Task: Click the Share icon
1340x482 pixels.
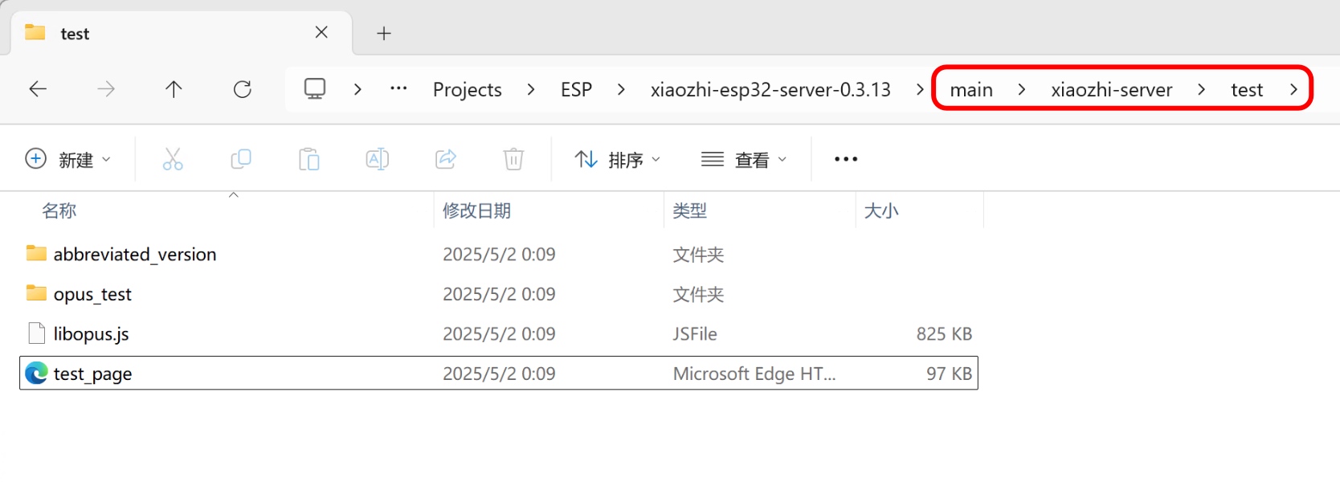Action: pos(446,159)
